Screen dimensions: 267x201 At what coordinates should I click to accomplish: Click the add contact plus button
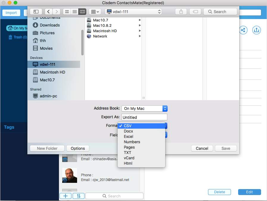coord(65,196)
